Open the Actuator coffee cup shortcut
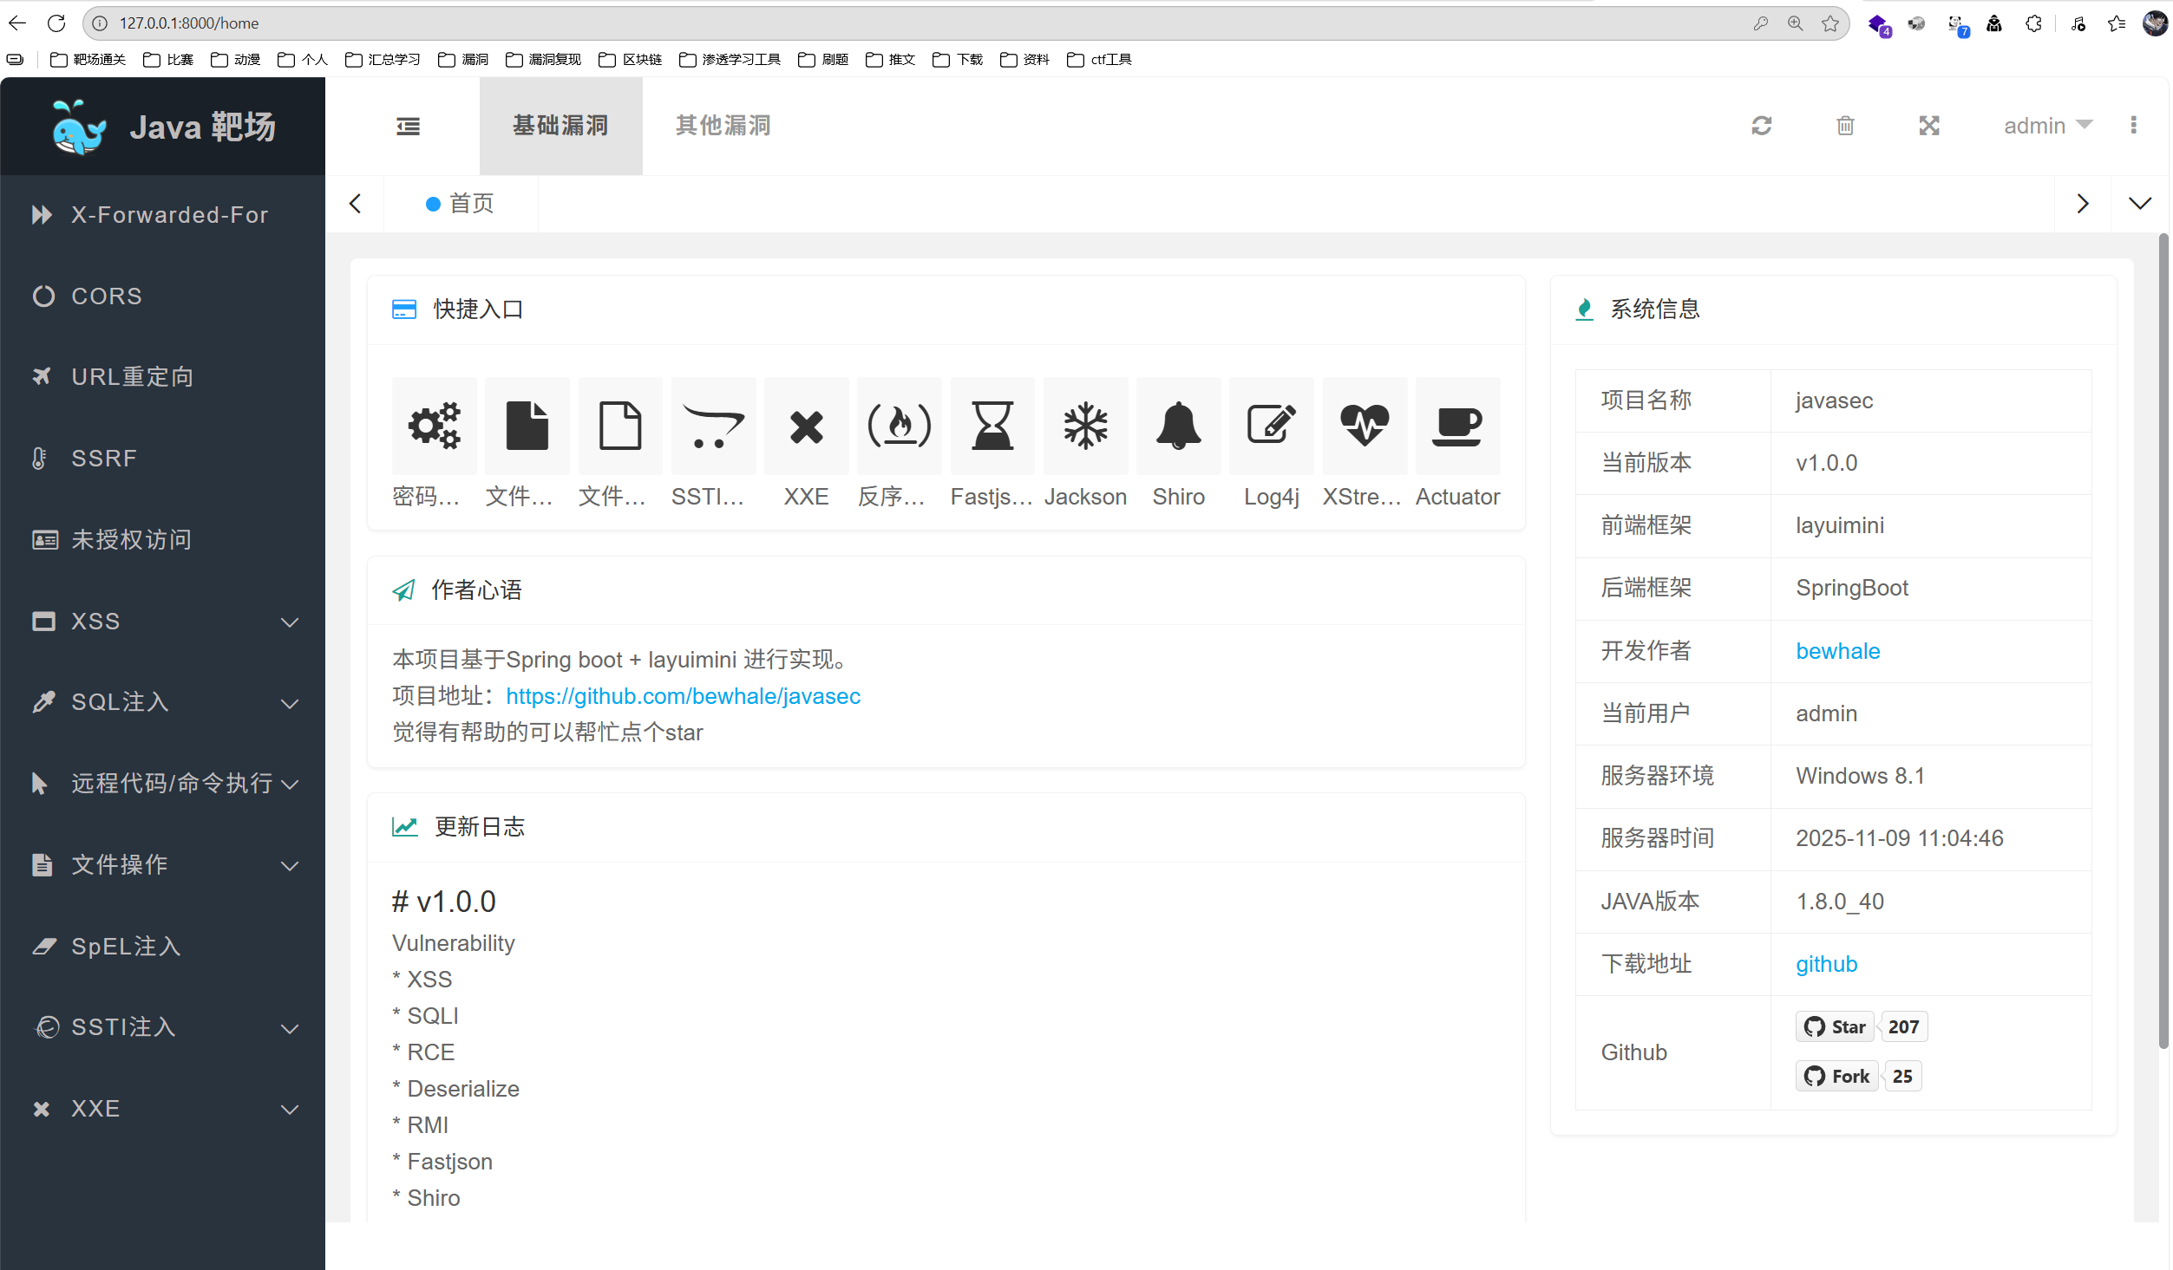Image resolution: width=2173 pixels, height=1270 pixels. [x=1456, y=426]
